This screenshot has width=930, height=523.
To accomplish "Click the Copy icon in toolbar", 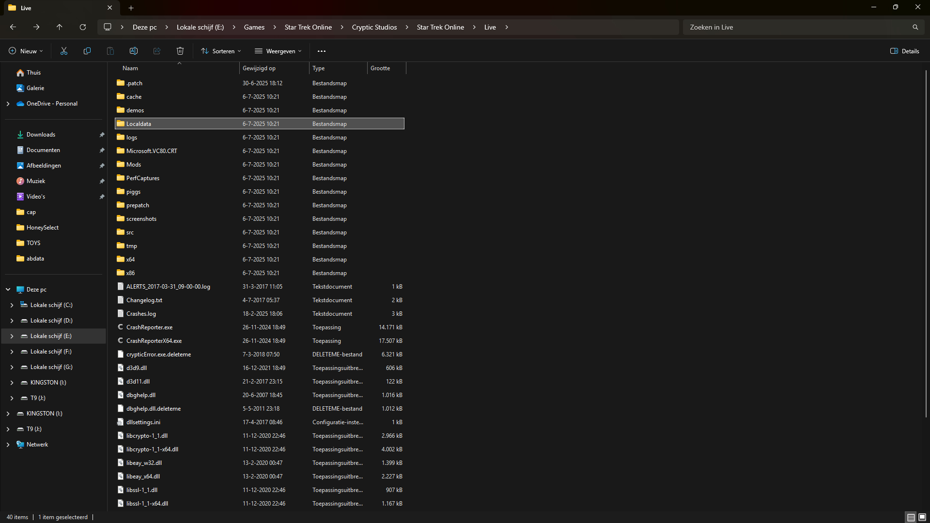I will [87, 51].
